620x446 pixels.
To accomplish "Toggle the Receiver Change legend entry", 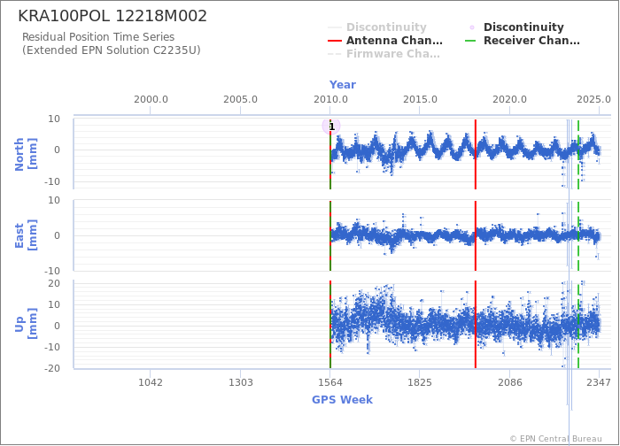I will point(523,41).
